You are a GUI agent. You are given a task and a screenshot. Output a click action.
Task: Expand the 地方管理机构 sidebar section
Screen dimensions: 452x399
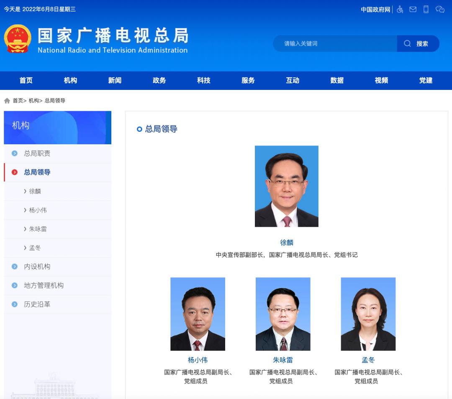click(44, 285)
